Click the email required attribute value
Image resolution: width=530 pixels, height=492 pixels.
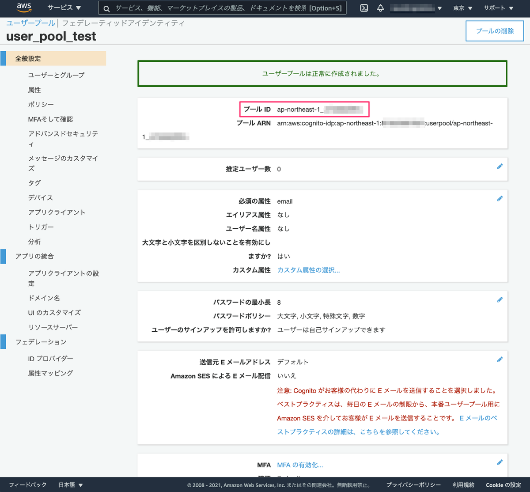point(284,201)
